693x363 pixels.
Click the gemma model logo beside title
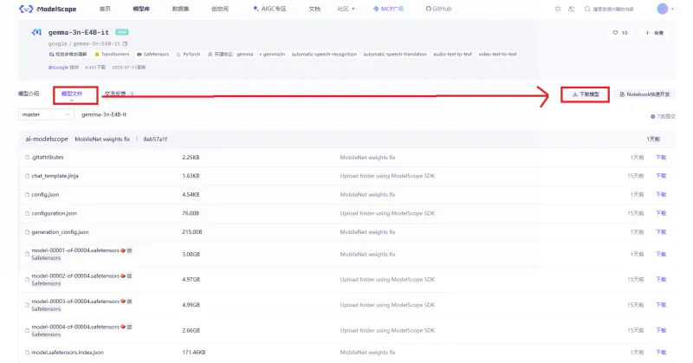36,32
